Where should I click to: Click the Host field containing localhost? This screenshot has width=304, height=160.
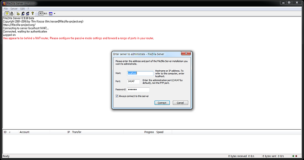pyautogui.click(x=140, y=73)
